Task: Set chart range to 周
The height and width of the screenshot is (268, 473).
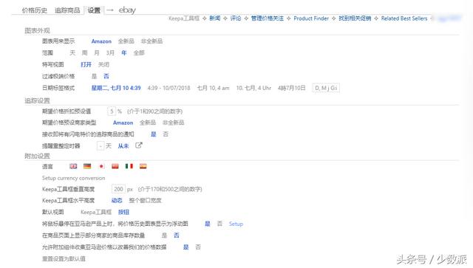Action: click(85, 52)
